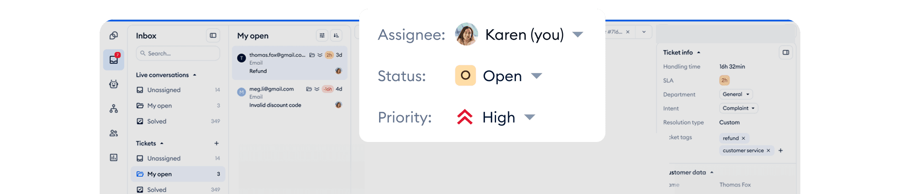Screen dimensions: 900x194
Task: Click the bot icon in left sidebar
Action: coord(114,84)
